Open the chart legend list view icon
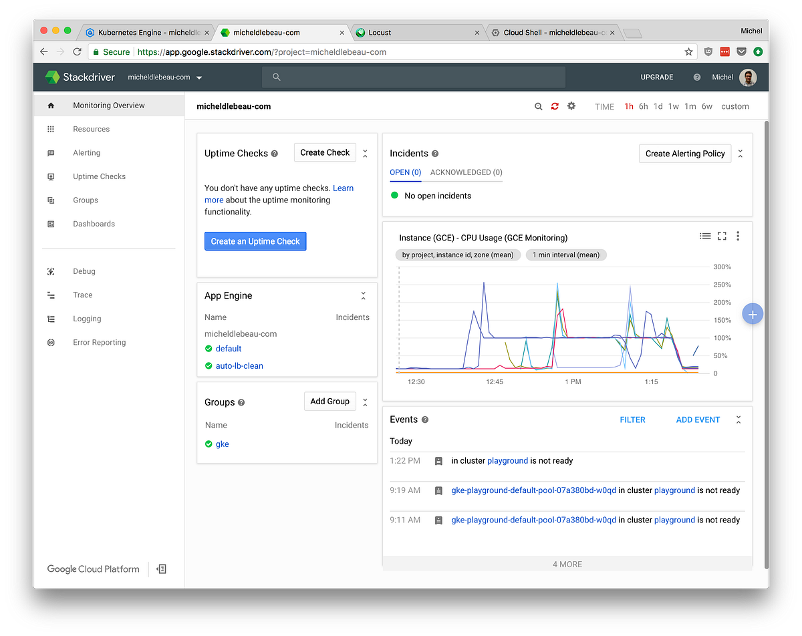Screen dimensions: 802x636 tap(705, 236)
